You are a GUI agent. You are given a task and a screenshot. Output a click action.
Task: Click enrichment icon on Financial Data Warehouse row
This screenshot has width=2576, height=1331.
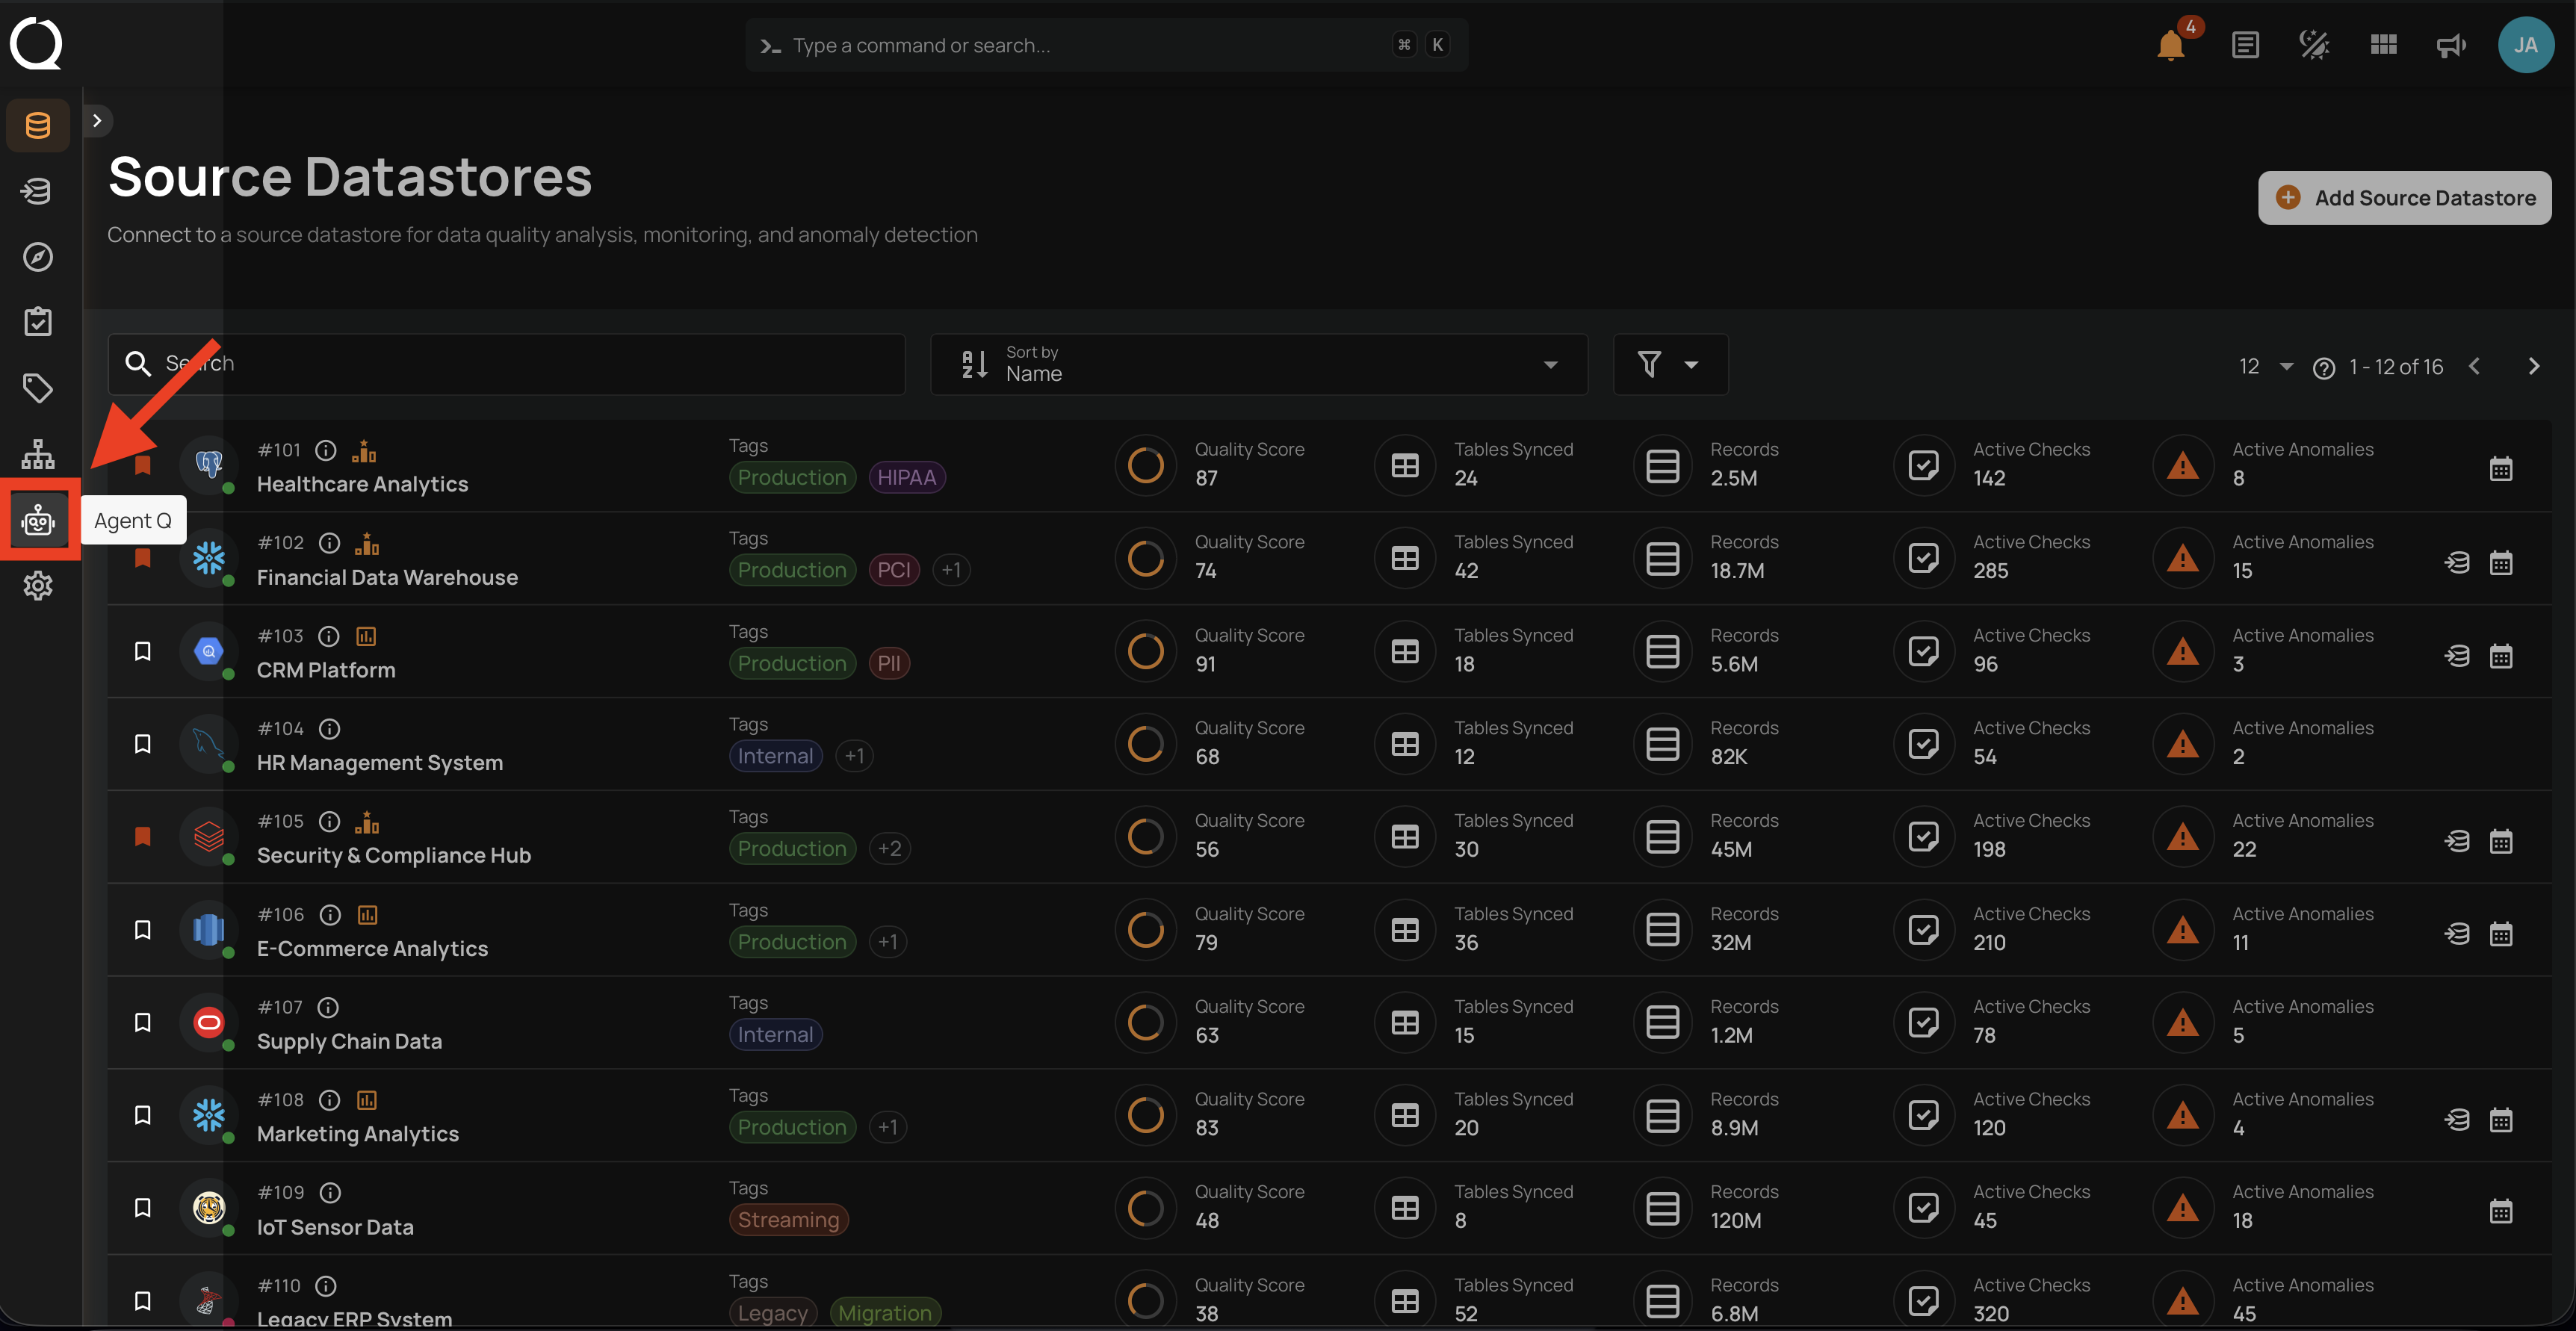tap(2457, 562)
